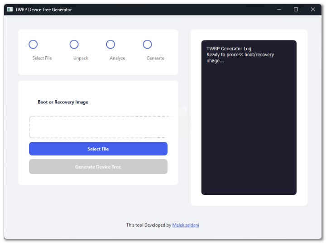The width and height of the screenshot is (326, 243).
Task: Select the Unpack step circle
Action: point(74,44)
